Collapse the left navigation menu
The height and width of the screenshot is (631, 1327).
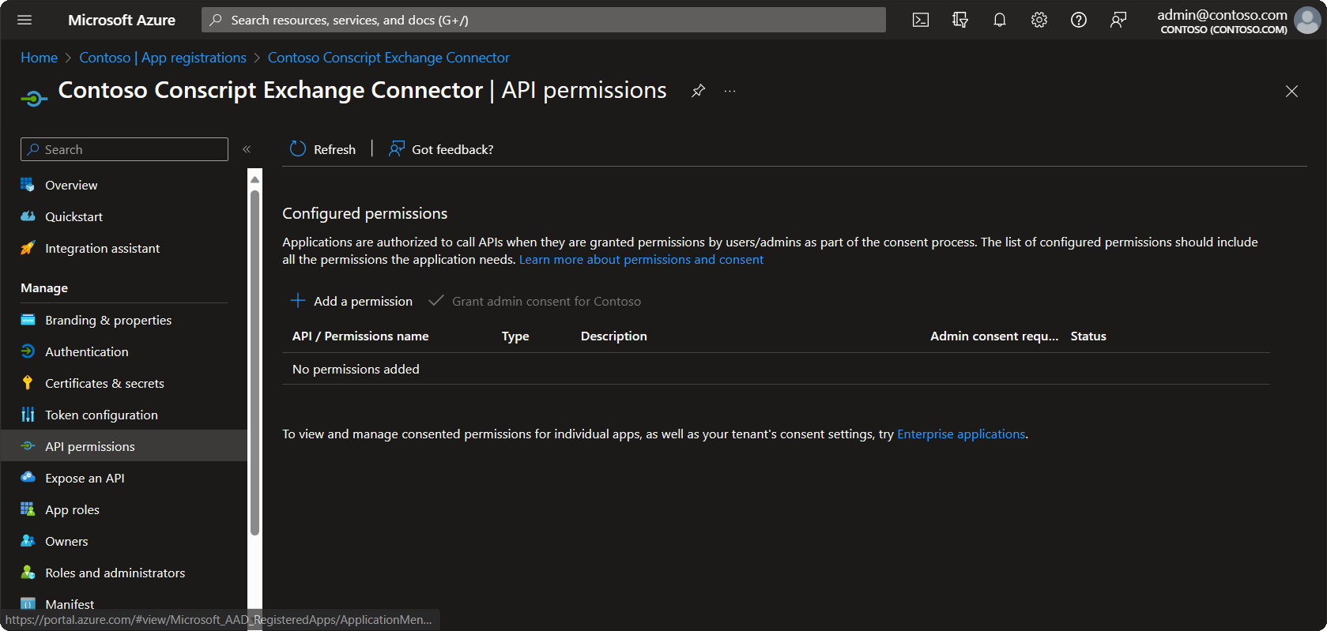(x=247, y=149)
